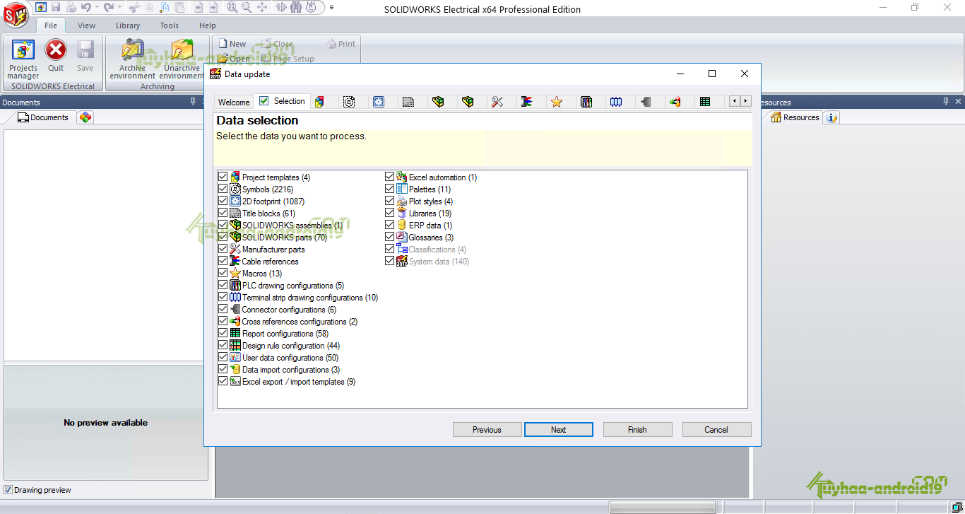Uncheck the Palettes (11) checkbox
Screen dimensions: 965x514
(x=390, y=189)
